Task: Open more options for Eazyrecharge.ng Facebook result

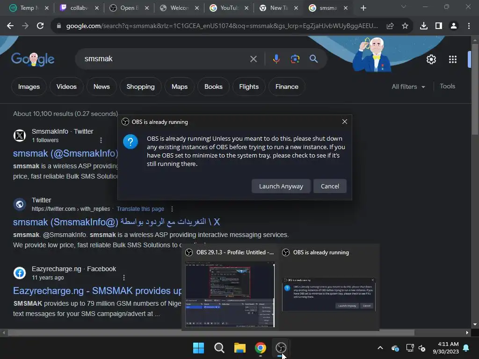Action: pos(123,278)
